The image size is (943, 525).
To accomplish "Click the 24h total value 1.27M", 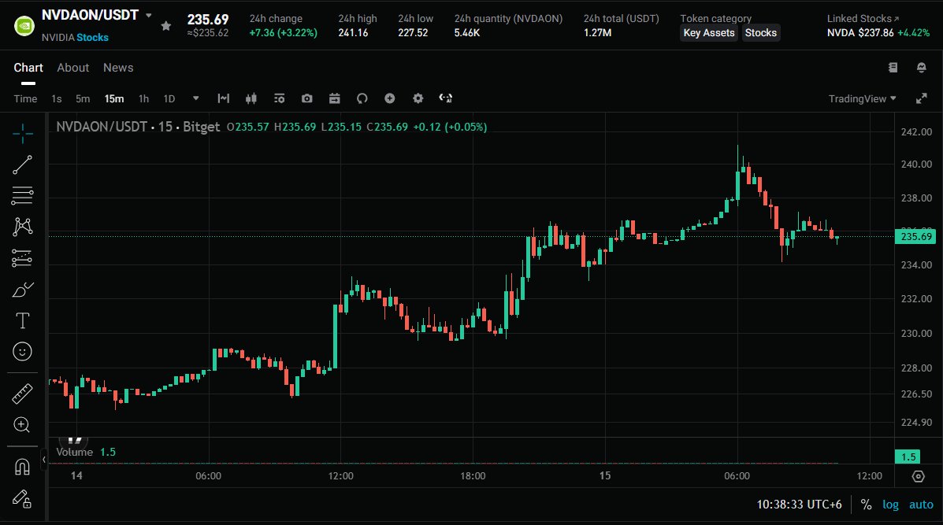I will 597,33.
